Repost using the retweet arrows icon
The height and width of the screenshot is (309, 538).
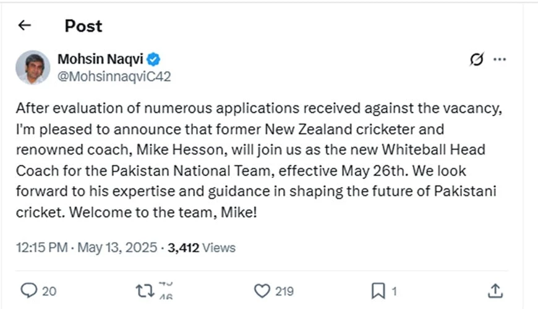pos(145,290)
